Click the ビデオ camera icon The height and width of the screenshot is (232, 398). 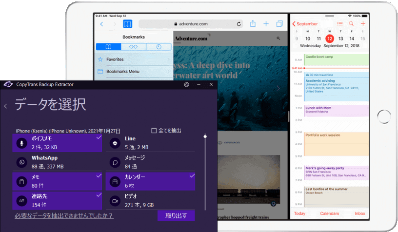coord(115,201)
